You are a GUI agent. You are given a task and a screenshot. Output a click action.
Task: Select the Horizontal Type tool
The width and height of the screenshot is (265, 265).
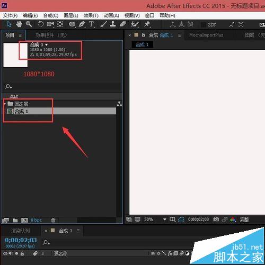91,24
